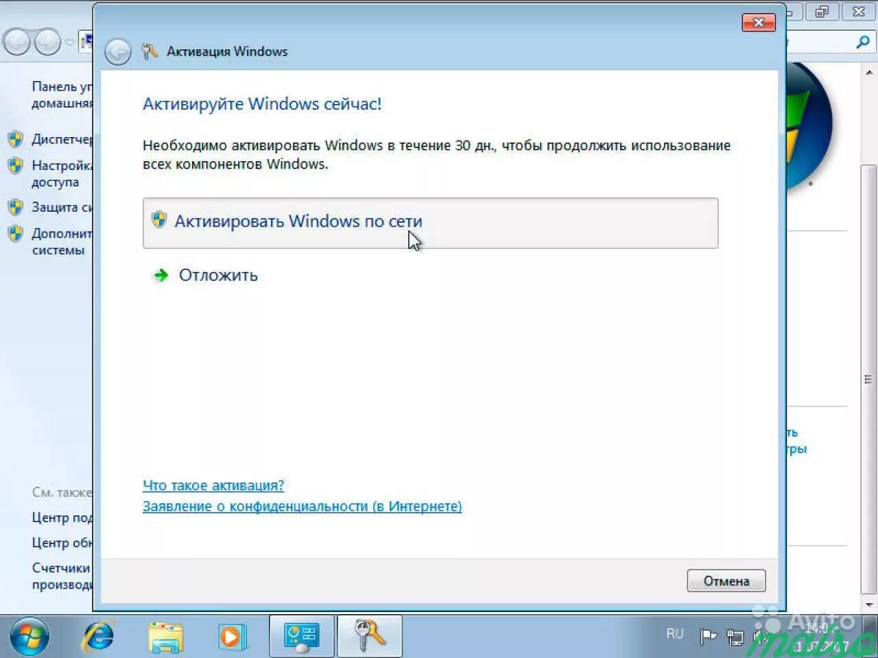Close the background System window
Screen dimensions: 878x658
point(858,12)
